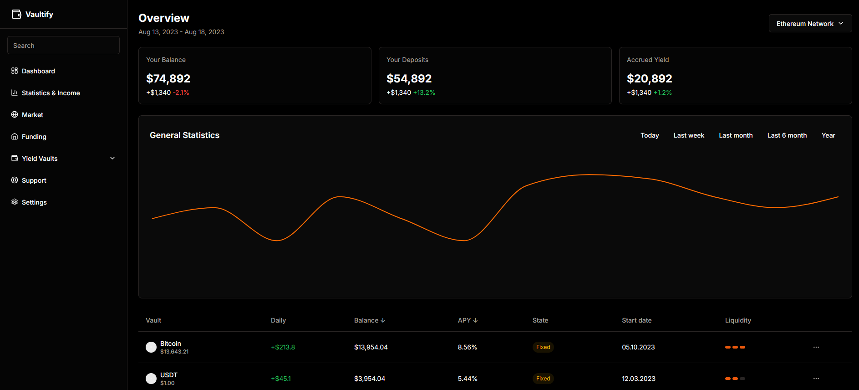The height and width of the screenshot is (390, 859).
Task: Click the Funding home icon
Action: point(15,136)
